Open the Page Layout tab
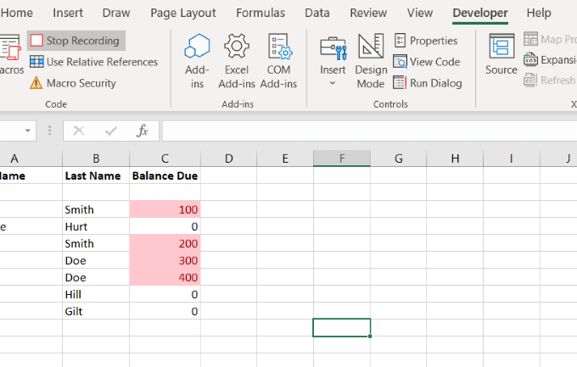This screenshot has height=367, width=577. point(183,13)
